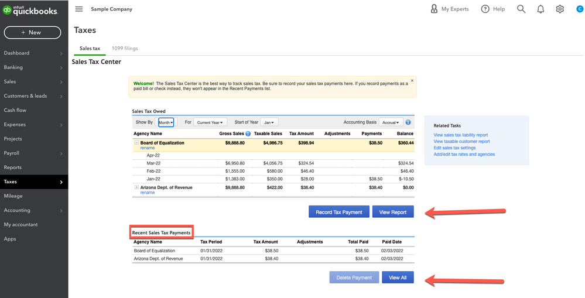Open My Experts
The image size is (585, 298).
coord(449,9)
